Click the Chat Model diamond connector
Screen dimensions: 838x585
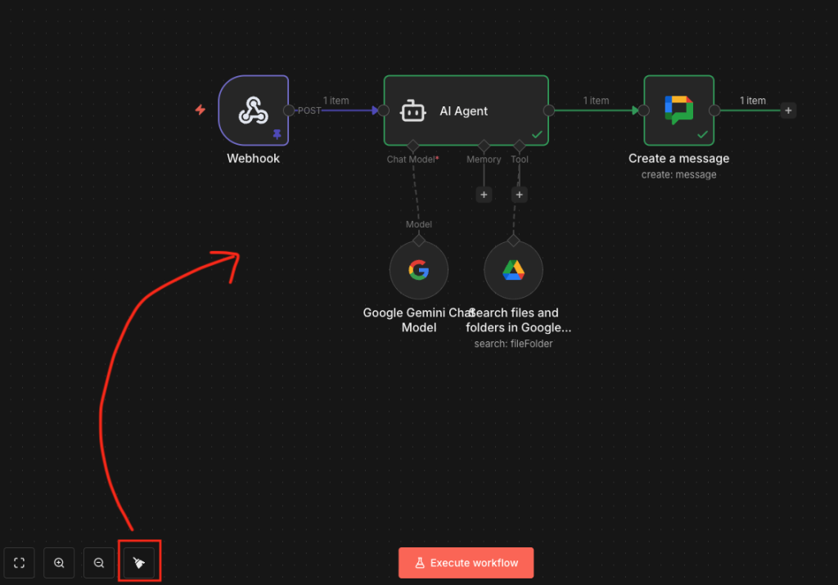pyautogui.click(x=412, y=146)
